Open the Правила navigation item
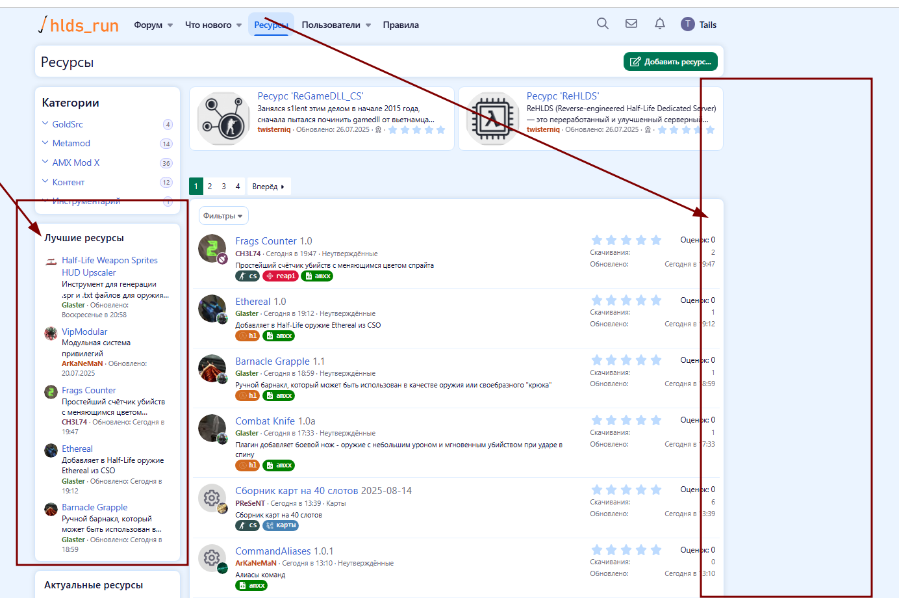Image resolution: width=899 pixels, height=602 pixels. click(400, 25)
